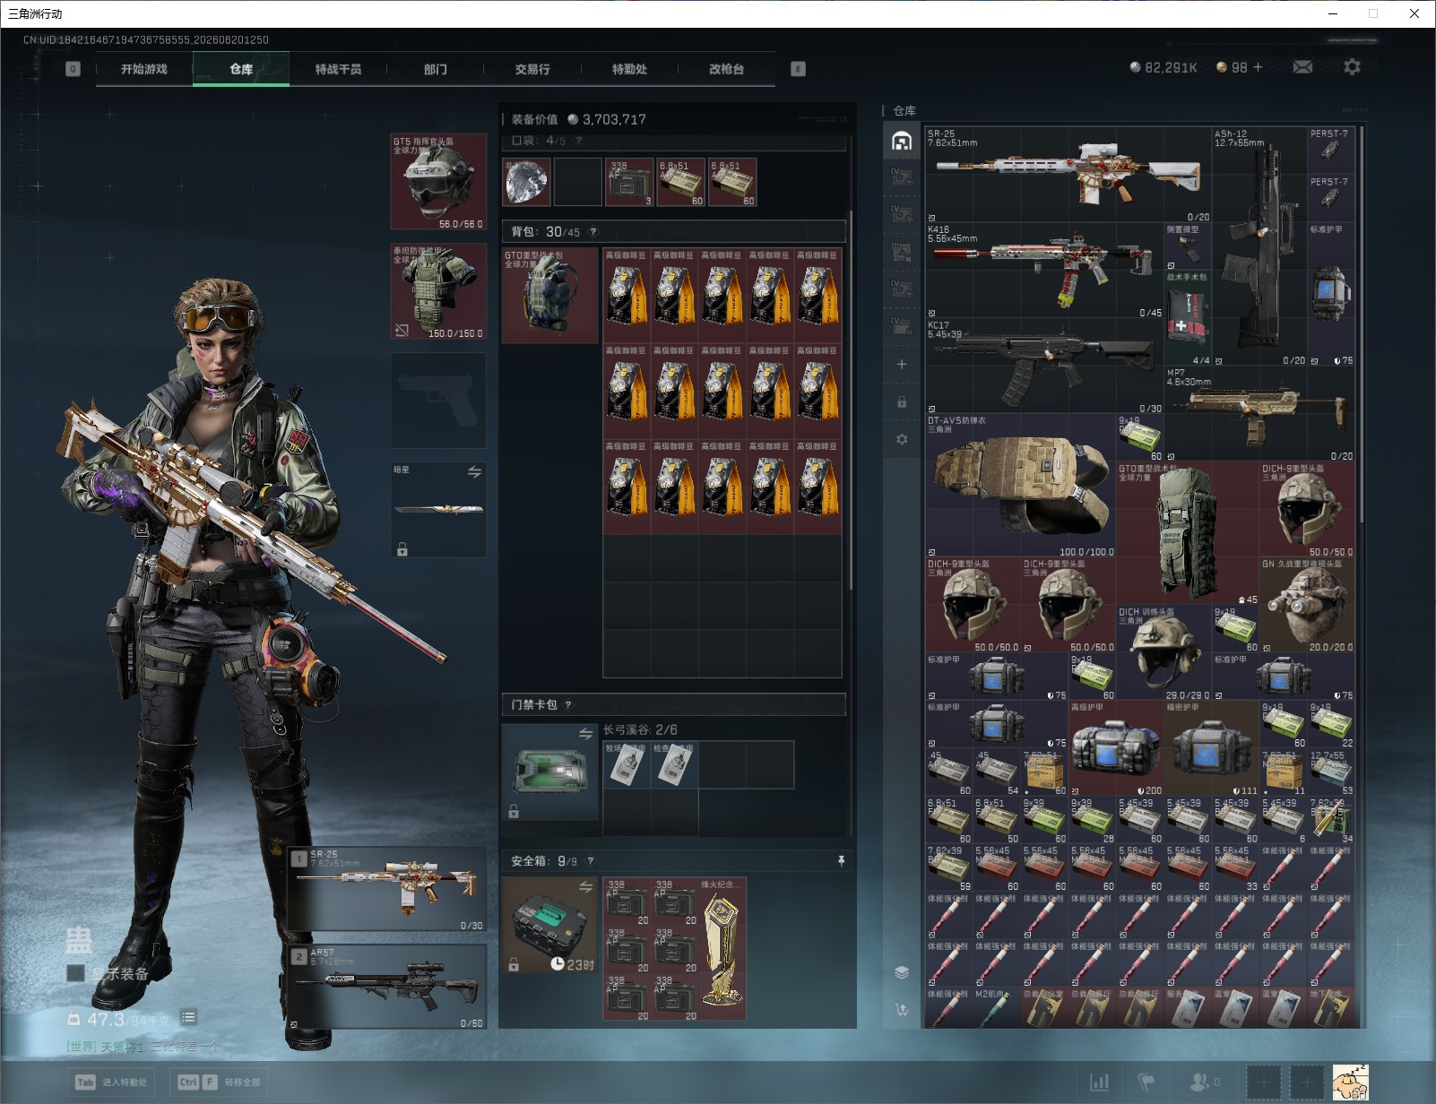1436x1104 pixels.
Task: Select the DT-AVS armor in warehouse
Action: tap(1020, 486)
